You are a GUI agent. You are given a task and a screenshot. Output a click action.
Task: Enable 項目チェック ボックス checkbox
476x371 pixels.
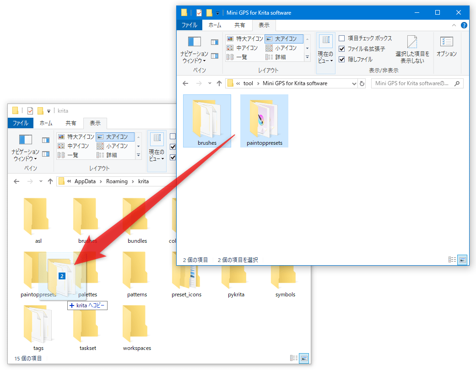[342, 38]
